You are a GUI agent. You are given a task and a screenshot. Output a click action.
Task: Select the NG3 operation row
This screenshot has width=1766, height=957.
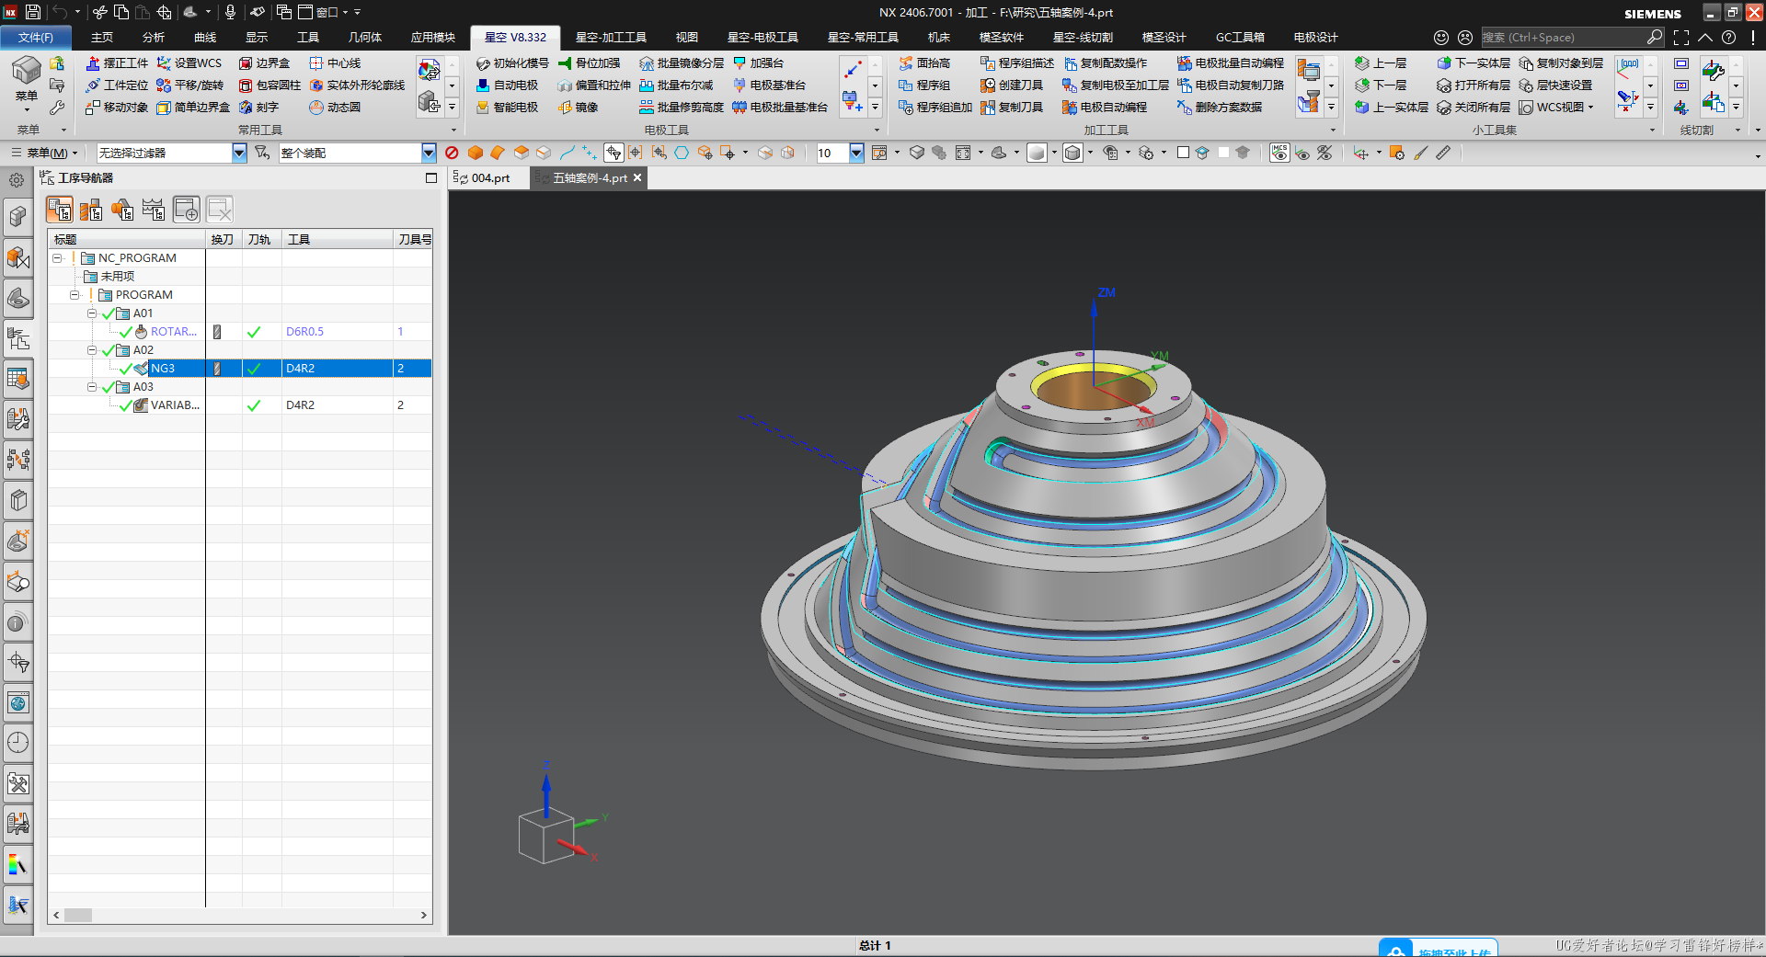click(x=240, y=368)
